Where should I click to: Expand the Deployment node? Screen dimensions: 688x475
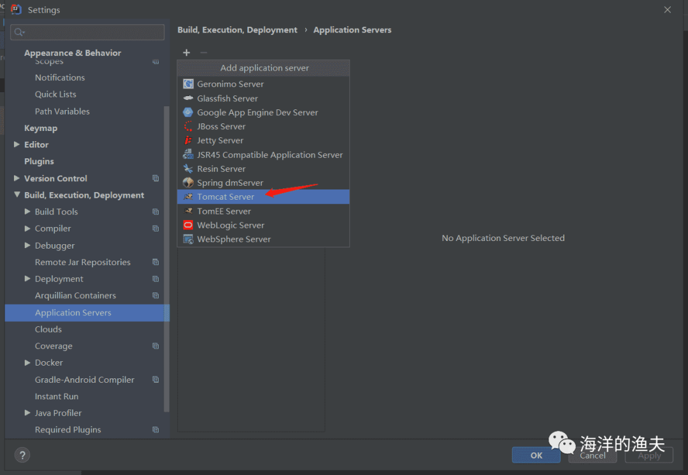click(27, 279)
